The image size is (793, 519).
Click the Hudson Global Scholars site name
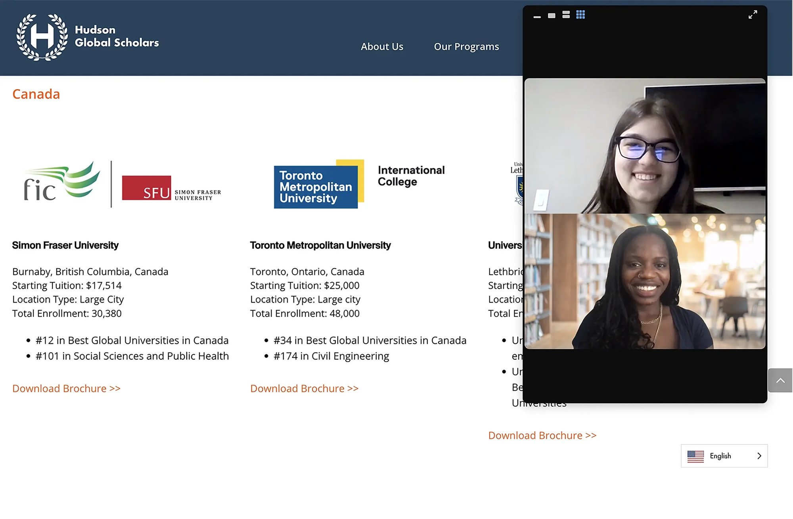tap(117, 36)
